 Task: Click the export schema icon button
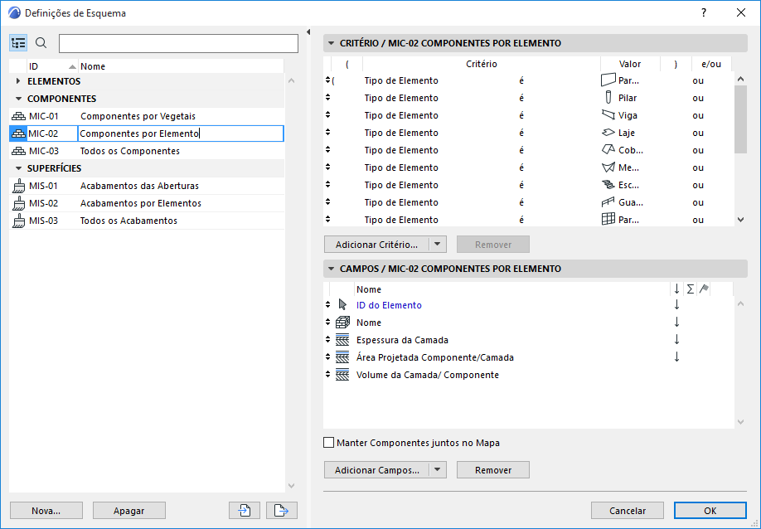click(x=282, y=511)
